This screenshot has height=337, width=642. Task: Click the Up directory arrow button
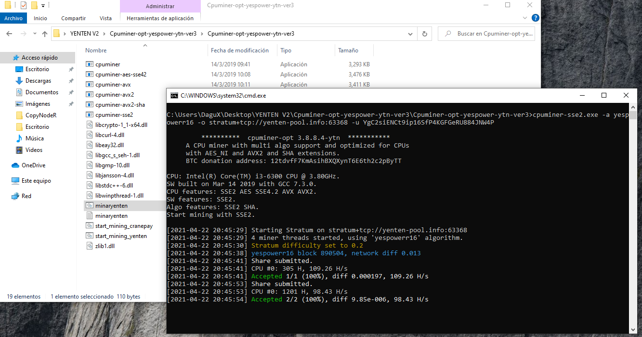[45, 34]
